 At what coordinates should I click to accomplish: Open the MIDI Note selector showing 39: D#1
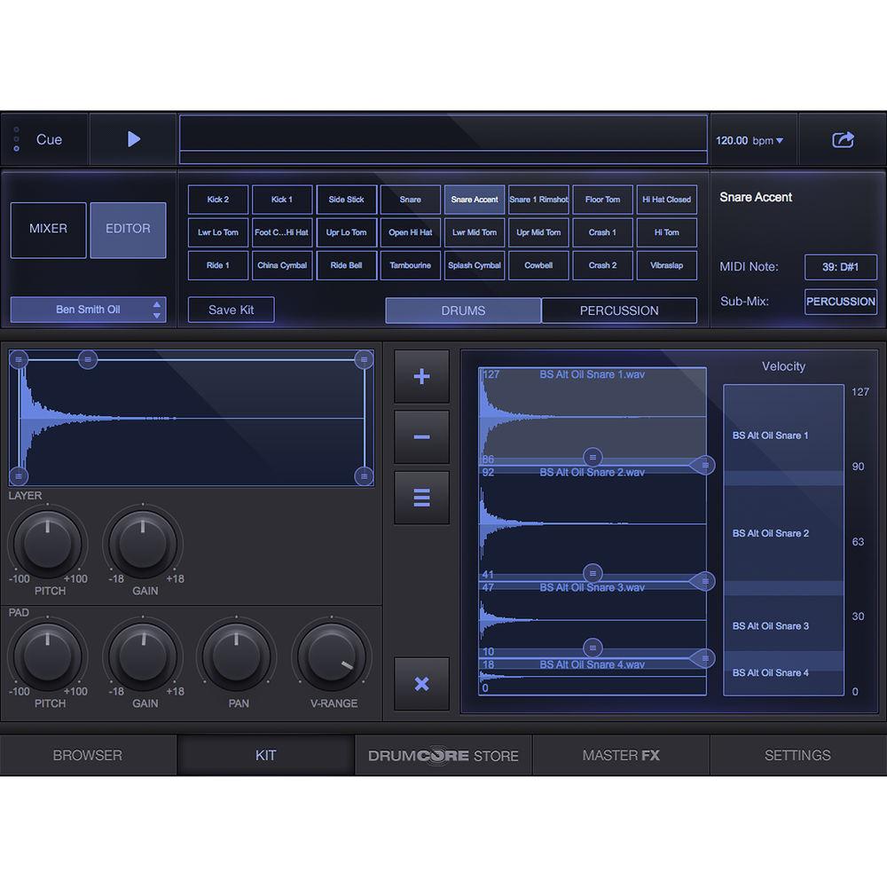tap(840, 267)
